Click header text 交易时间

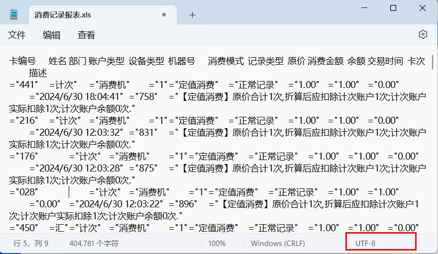(x=385, y=61)
